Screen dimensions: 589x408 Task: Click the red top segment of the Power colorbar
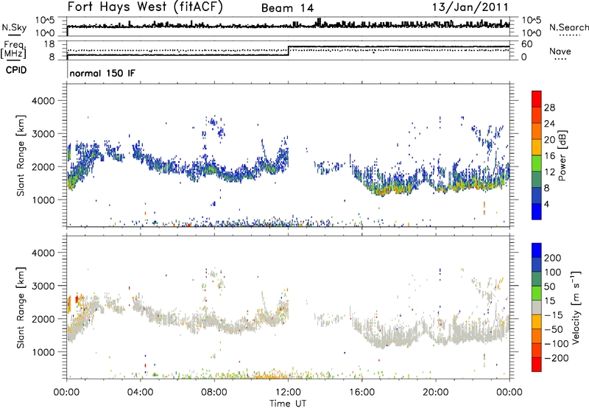pyautogui.click(x=537, y=99)
